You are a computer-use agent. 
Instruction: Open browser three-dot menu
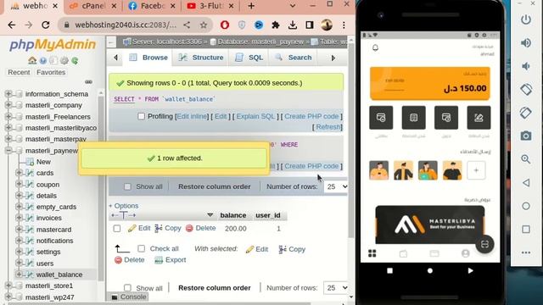pyautogui.click(x=344, y=25)
